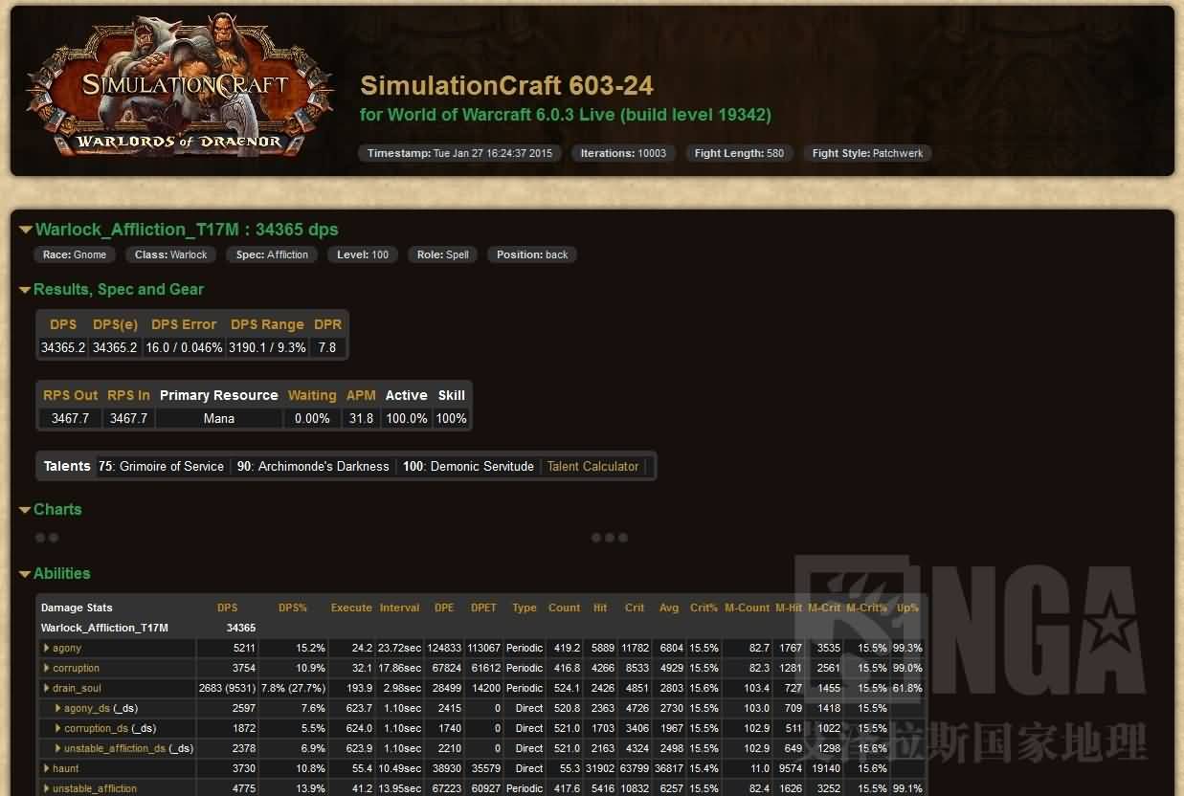Click the Mana primary resource cell

pos(219,418)
